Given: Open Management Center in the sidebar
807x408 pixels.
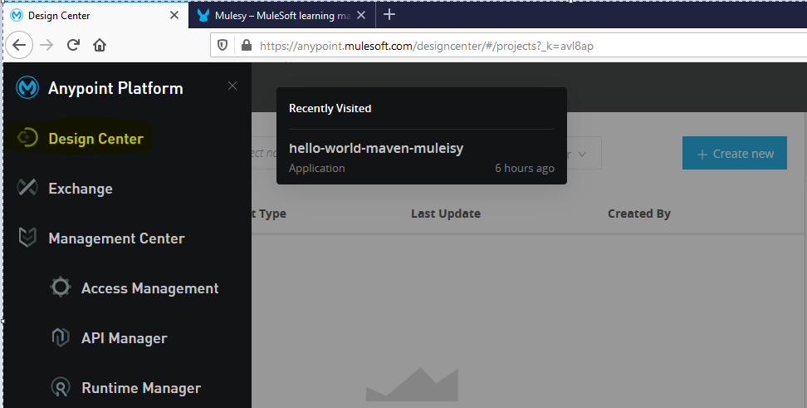Looking at the screenshot, I should pos(116,238).
